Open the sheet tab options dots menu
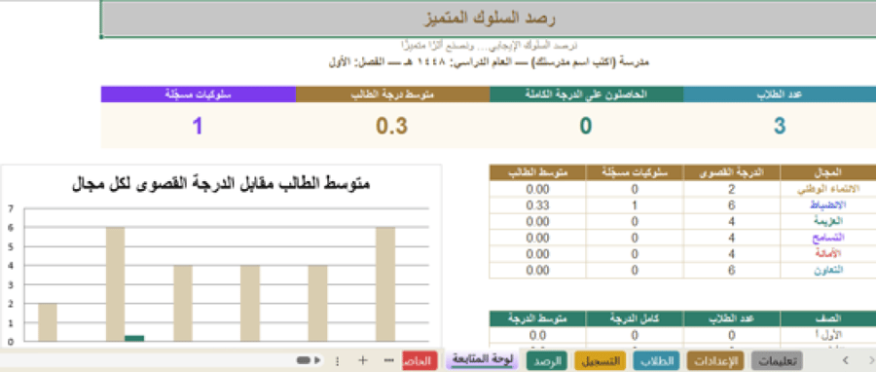The height and width of the screenshot is (372, 876). [x=337, y=361]
